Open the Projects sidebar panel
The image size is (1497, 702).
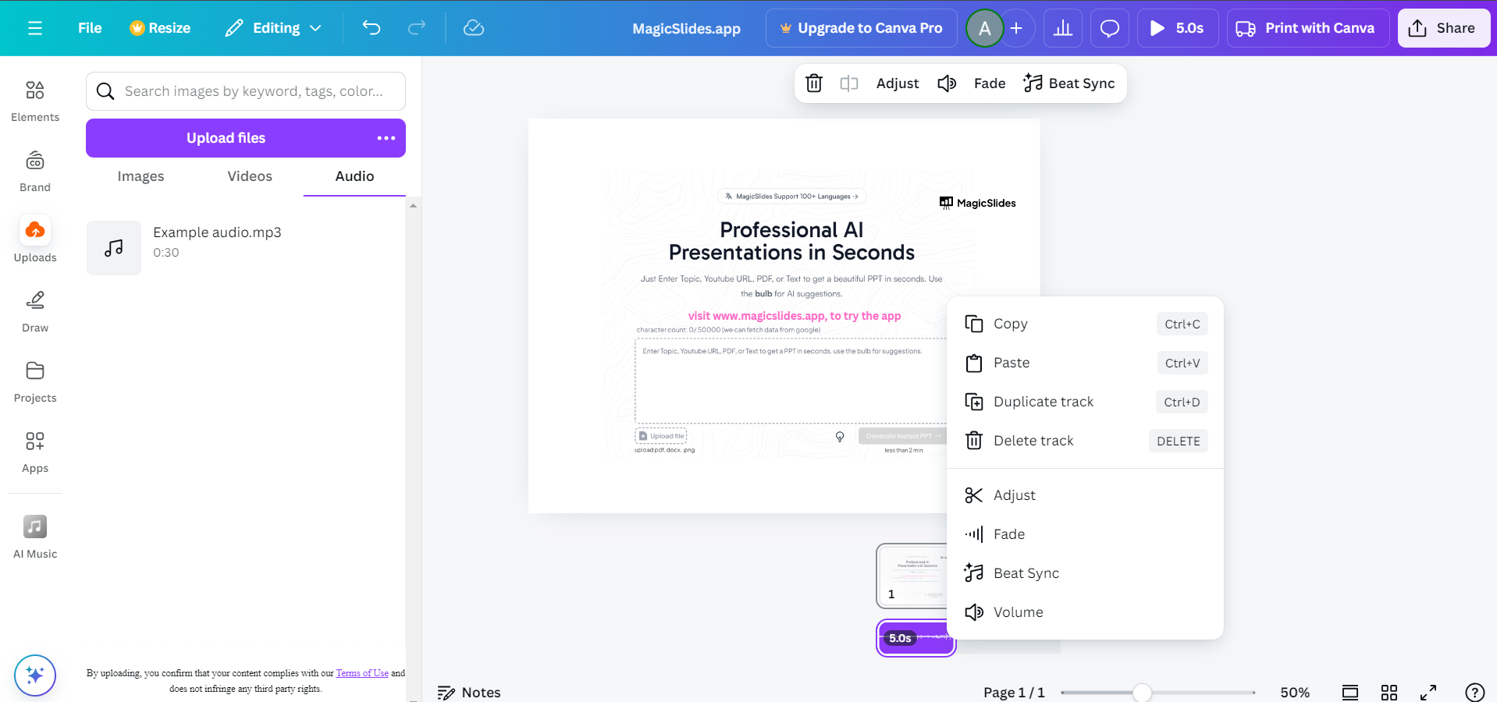coord(35,382)
